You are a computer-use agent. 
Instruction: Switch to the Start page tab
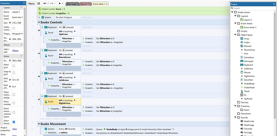point(71,4)
